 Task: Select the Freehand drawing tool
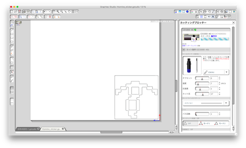12,54
